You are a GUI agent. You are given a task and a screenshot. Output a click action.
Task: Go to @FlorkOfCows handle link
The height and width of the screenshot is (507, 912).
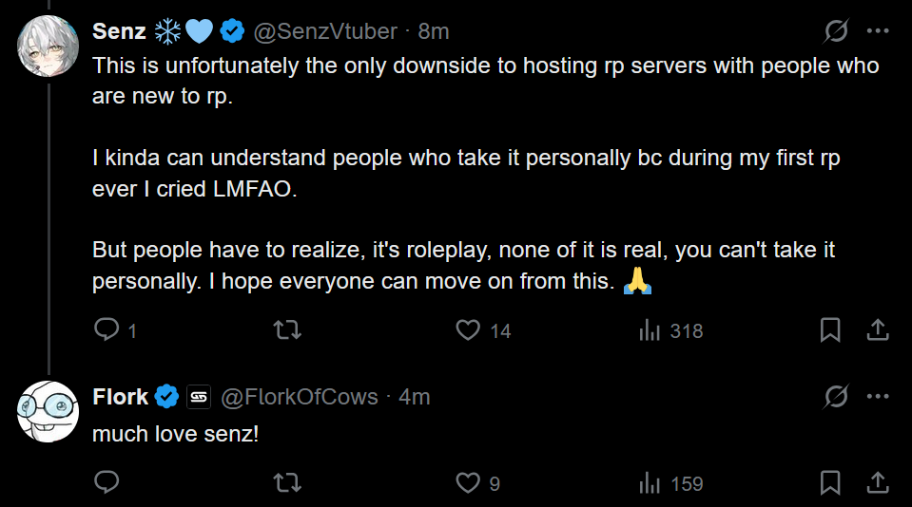point(300,397)
